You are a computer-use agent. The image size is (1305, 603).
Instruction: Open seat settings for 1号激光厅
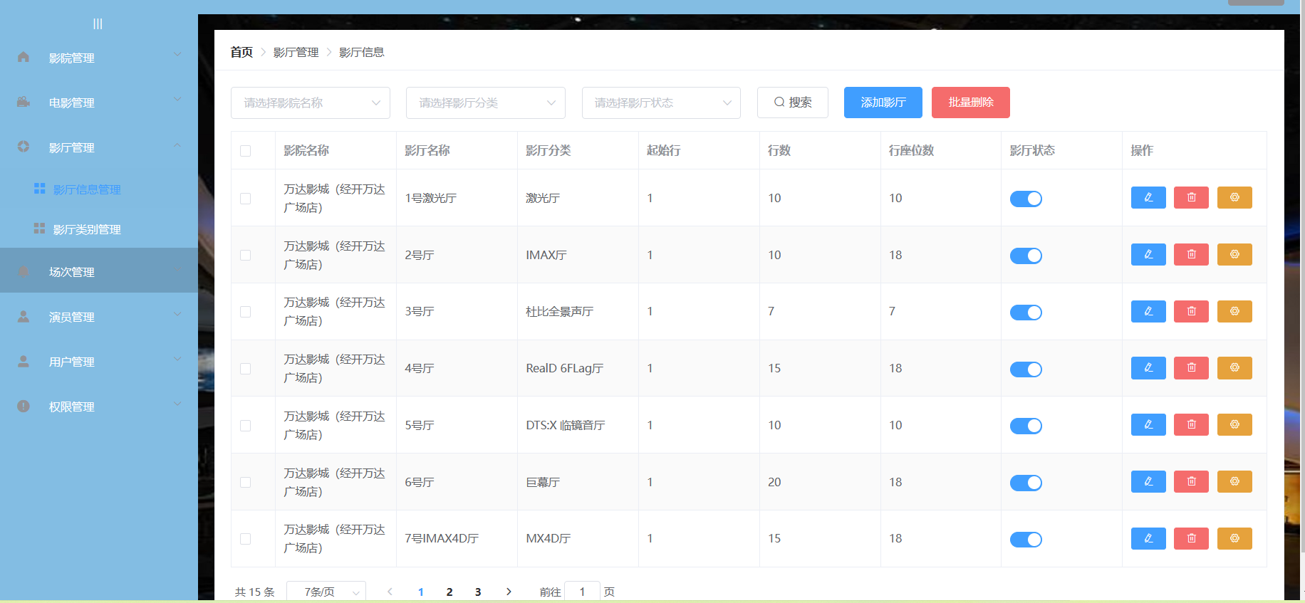1234,197
